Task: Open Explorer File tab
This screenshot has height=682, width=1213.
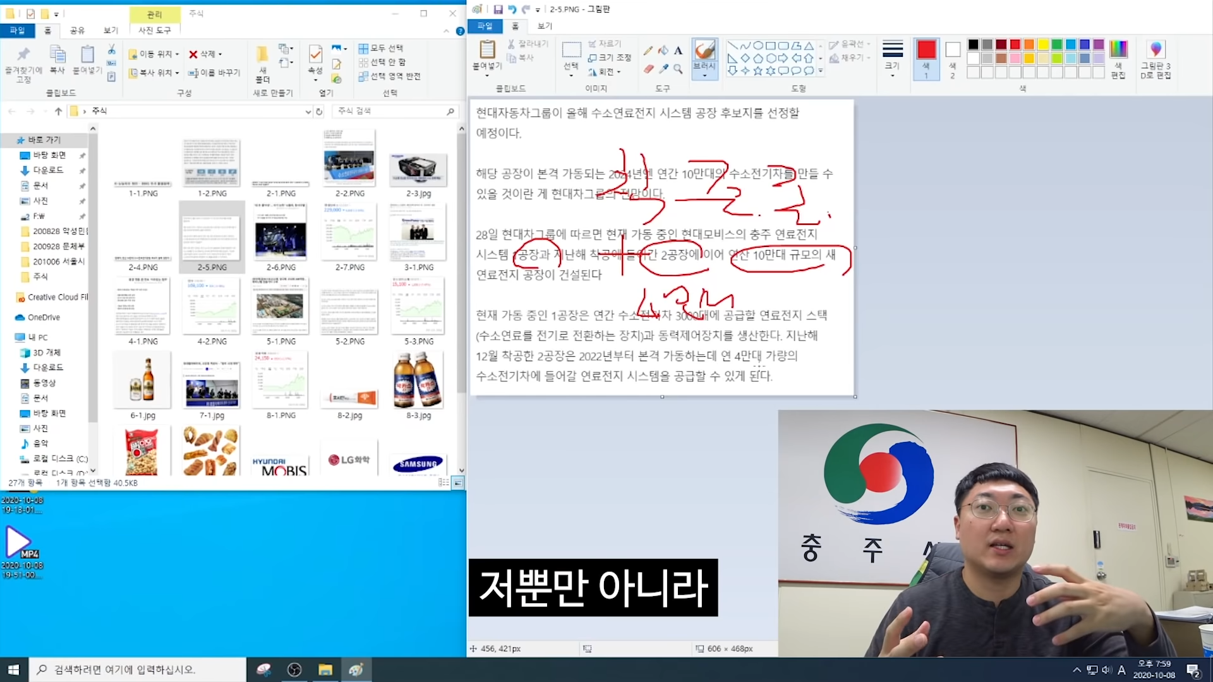Action: (x=17, y=30)
